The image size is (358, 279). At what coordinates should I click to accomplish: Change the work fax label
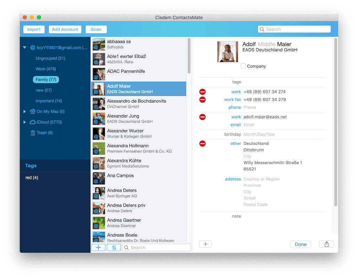tap(232, 99)
